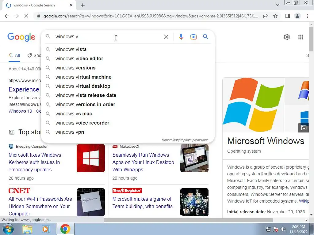Open the Chrome profile avatar
Viewport: 314px width, 235px height.
pos(297,16)
